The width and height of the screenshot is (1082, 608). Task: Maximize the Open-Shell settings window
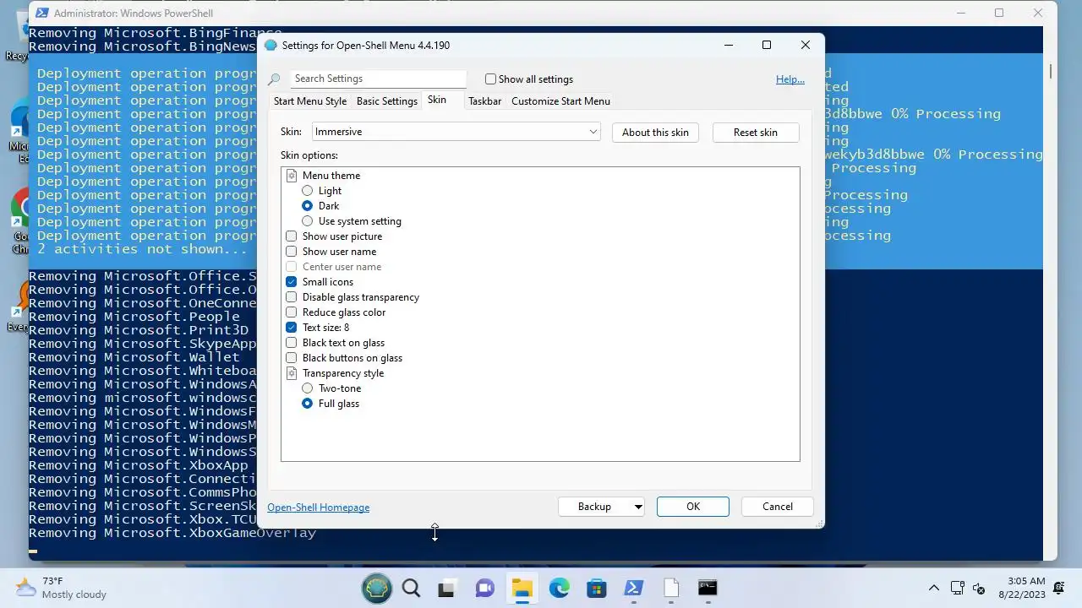click(767, 46)
